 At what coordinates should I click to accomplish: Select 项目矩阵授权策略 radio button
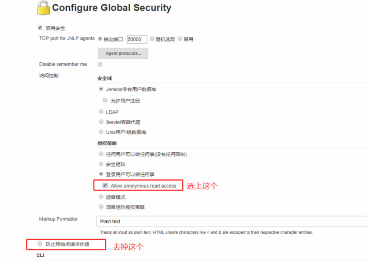(x=101, y=207)
